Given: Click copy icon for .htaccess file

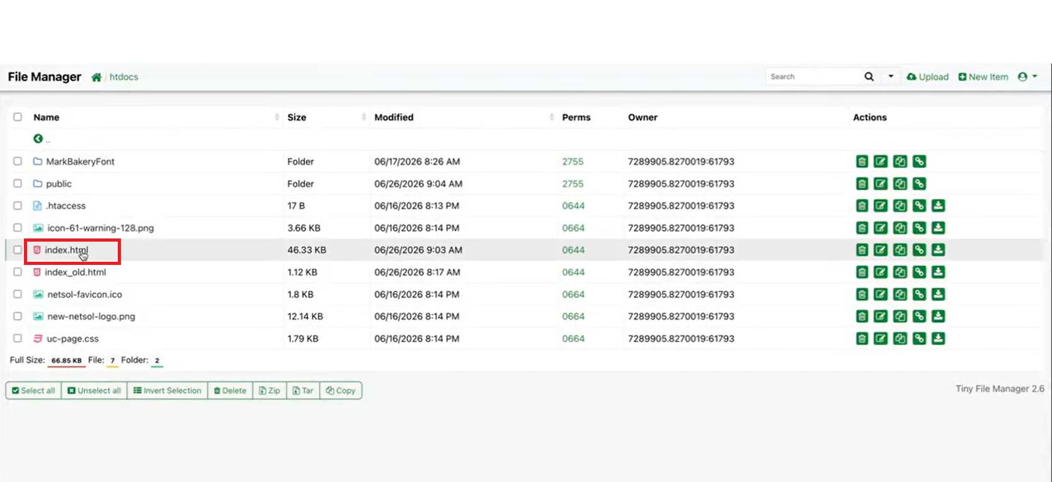Looking at the screenshot, I should pyautogui.click(x=900, y=206).
